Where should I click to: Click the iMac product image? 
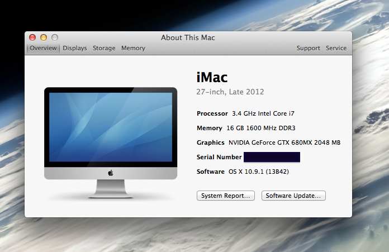pyautogui.click(x=111, y=142)
